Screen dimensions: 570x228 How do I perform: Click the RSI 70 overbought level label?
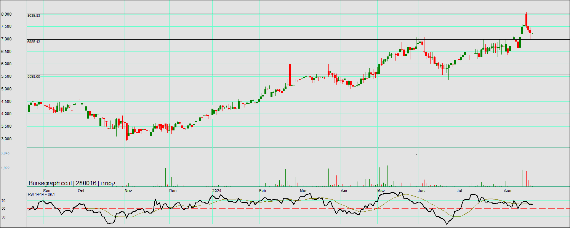pos(3,201)
